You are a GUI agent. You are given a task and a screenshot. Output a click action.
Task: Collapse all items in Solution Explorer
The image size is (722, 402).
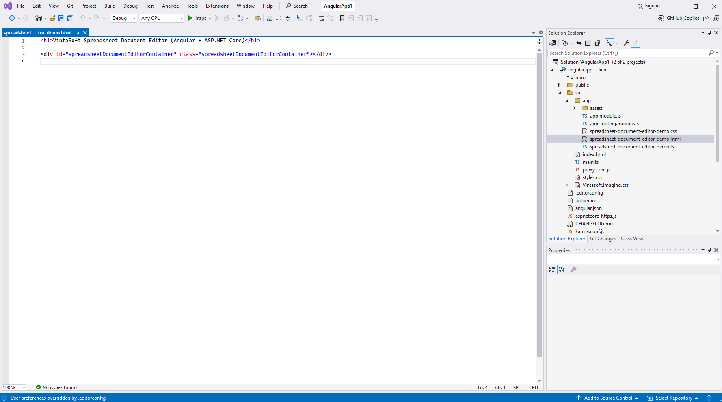pos(588,43)
